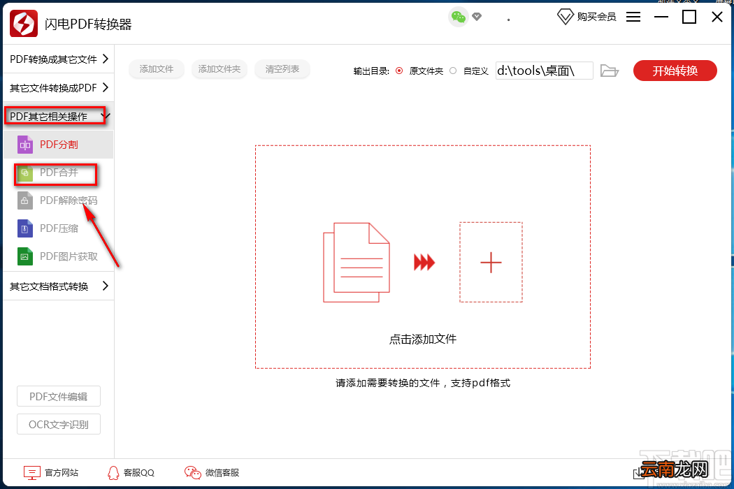Click the red 开始转换 button
The height and width of the screenshot is (489, 734).
coord(675,71)
